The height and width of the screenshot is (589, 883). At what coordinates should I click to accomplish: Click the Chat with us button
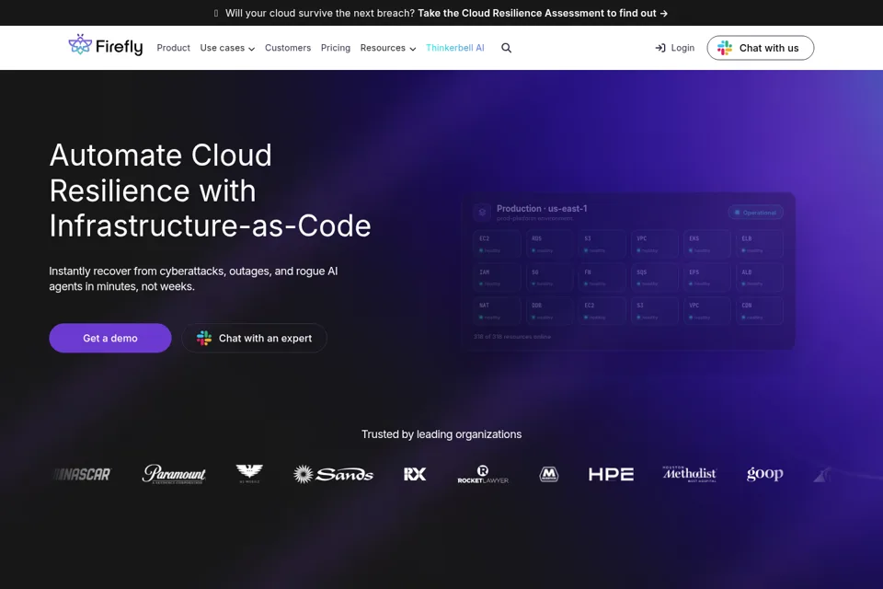point(761,48)
